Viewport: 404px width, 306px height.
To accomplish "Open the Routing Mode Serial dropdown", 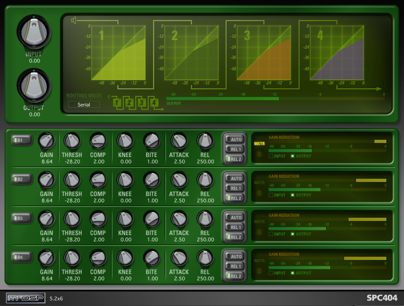I will pos(84,105).
